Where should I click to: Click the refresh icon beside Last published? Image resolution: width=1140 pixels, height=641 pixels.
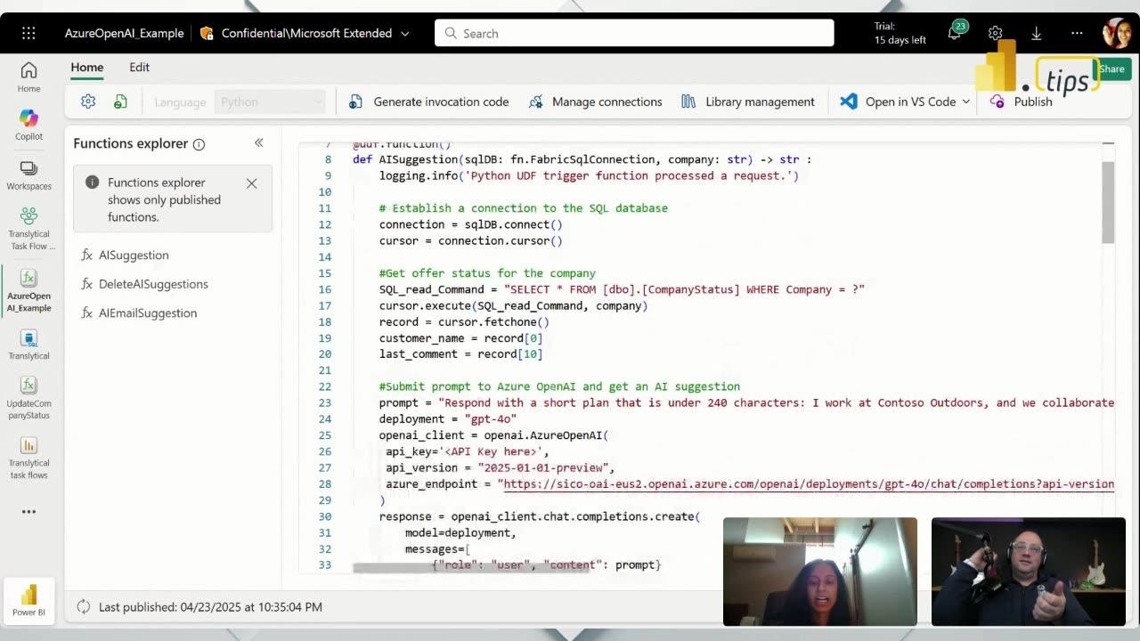click(x=84, y=606)
